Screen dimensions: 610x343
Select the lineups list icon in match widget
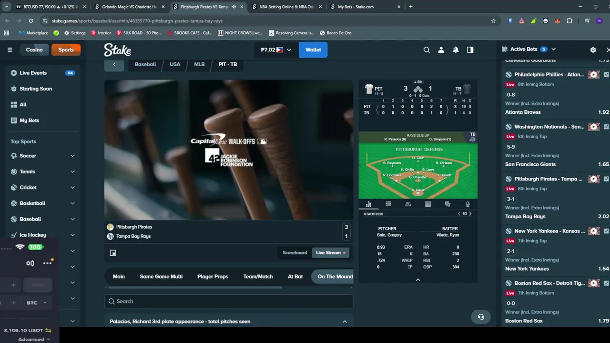point(388,204)
